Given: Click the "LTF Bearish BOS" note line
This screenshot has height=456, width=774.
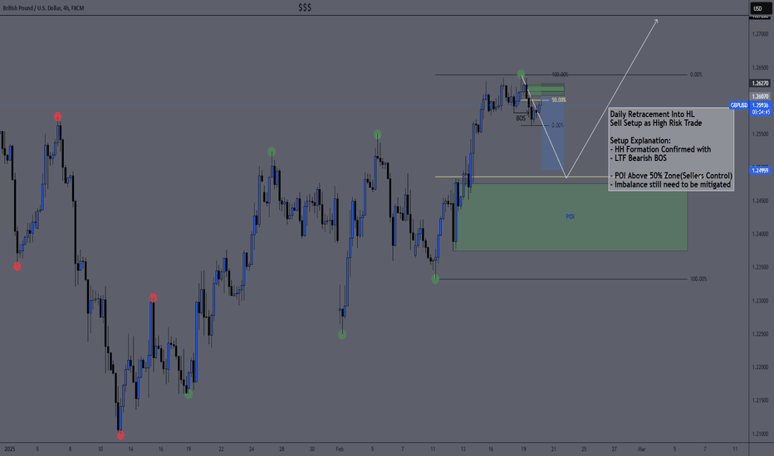Looking at the screenshot, I should tap(640, 158).
